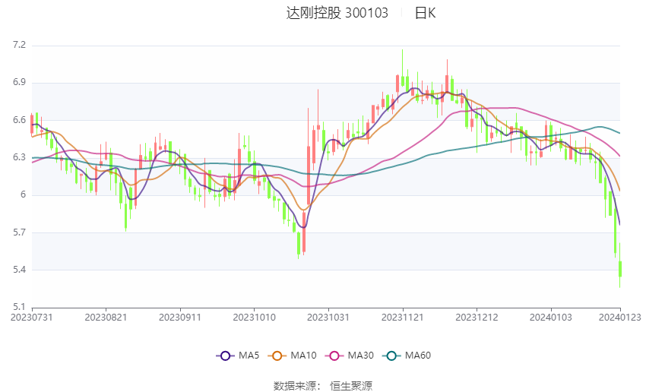Click the 数据来源 恒生聚源 source text

[323, 386]
